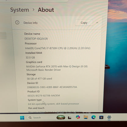Click the System type label
127x127 pixels.
point(35,100)
